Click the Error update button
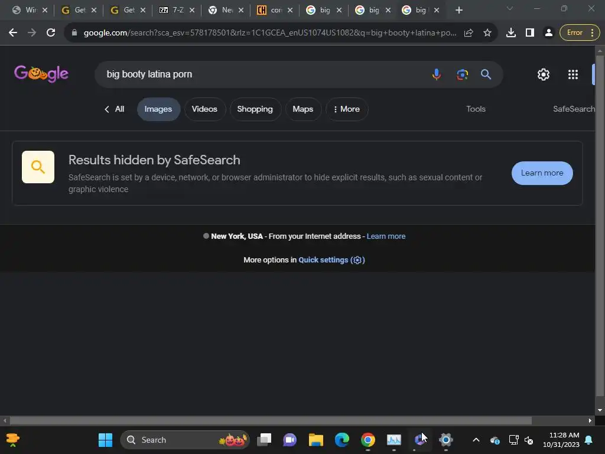This screenshot has height=454, width=605. point(580,33)
